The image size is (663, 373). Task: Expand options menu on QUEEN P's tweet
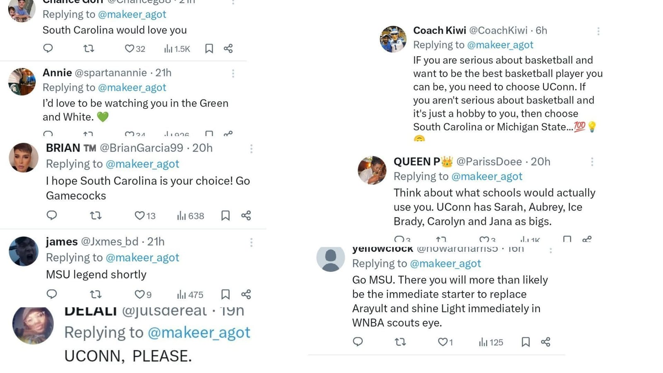(x=592, y=162)
